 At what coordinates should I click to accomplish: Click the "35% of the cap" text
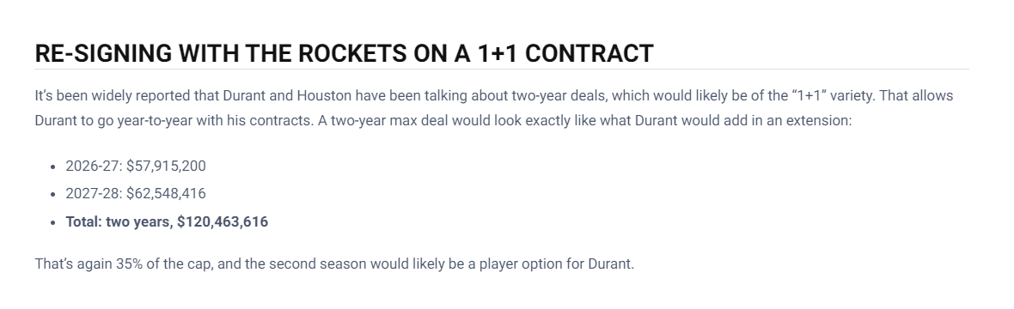point(164,264)
